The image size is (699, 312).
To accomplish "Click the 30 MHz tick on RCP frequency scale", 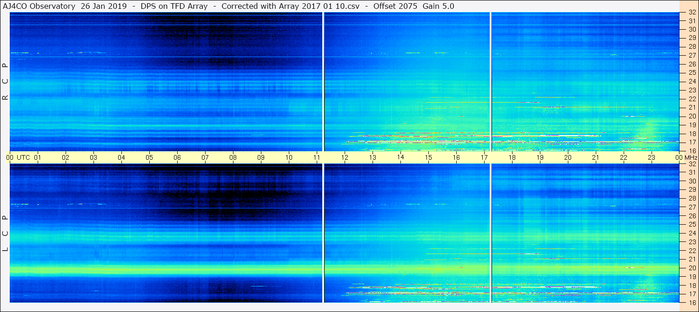I will [x=692, y=29].
